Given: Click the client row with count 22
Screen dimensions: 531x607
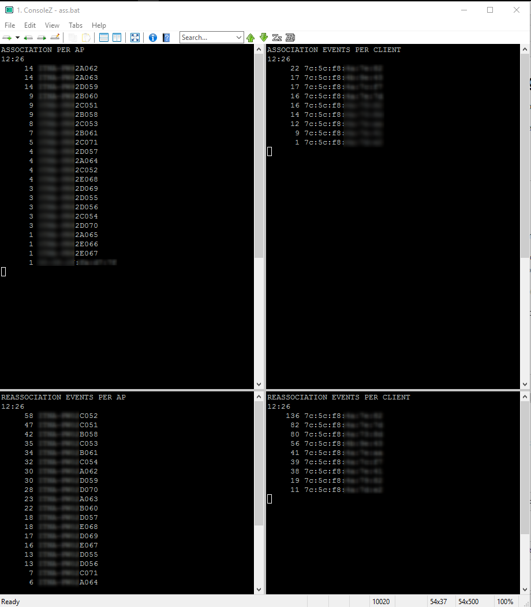Looking at the screenshot, I should point(336,68).
